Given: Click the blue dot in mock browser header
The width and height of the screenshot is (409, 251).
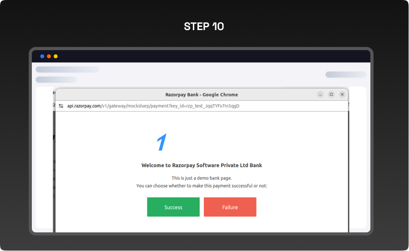Looking at the screenshot, I should (42, 56).
